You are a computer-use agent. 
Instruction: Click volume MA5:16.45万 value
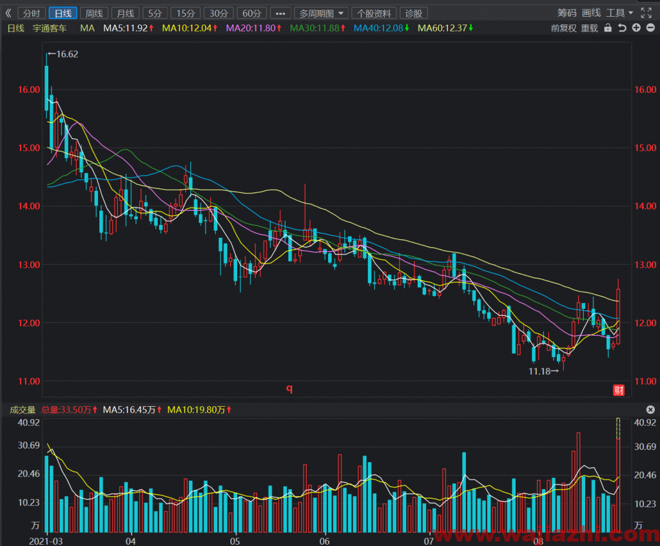coord(133,409)
